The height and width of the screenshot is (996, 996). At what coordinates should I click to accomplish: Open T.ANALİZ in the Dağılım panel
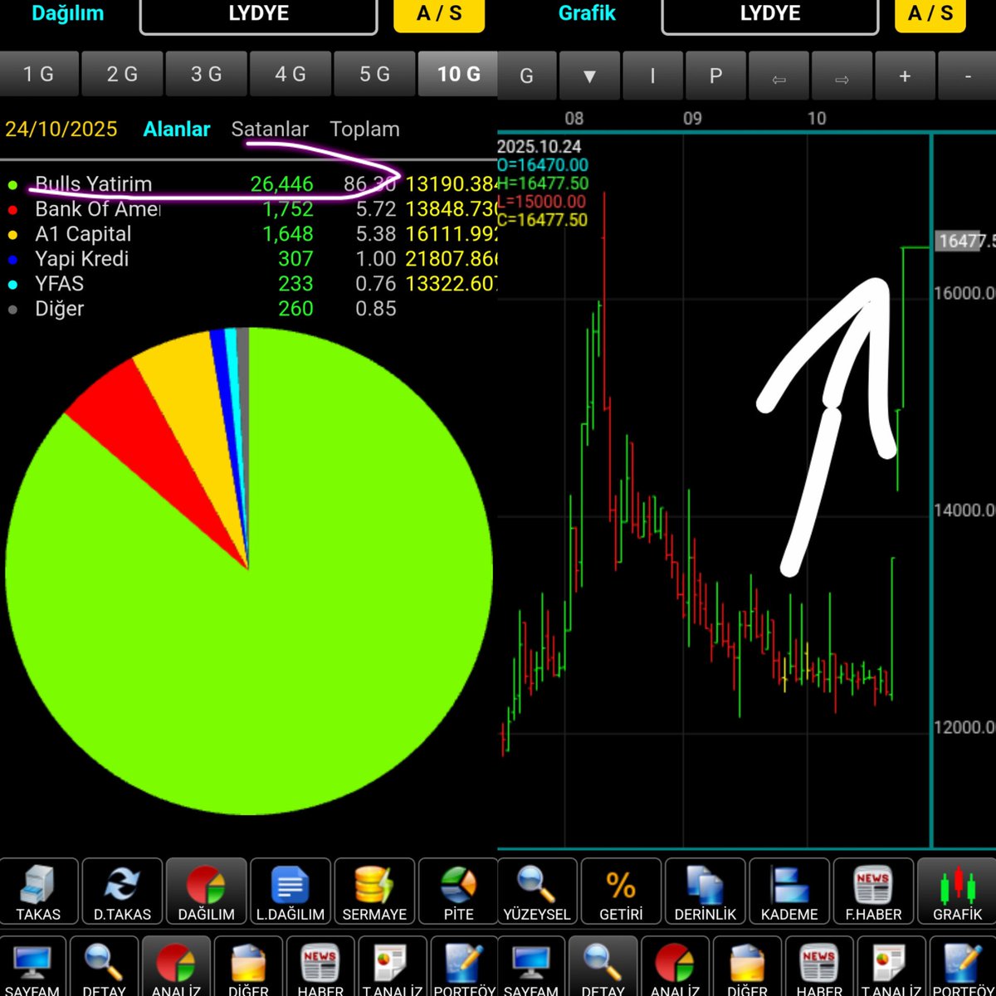point(393,967)
